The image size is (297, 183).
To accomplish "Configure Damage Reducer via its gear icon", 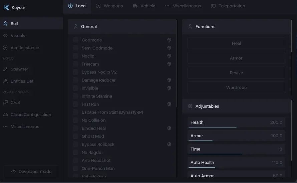I will [169, 80].
